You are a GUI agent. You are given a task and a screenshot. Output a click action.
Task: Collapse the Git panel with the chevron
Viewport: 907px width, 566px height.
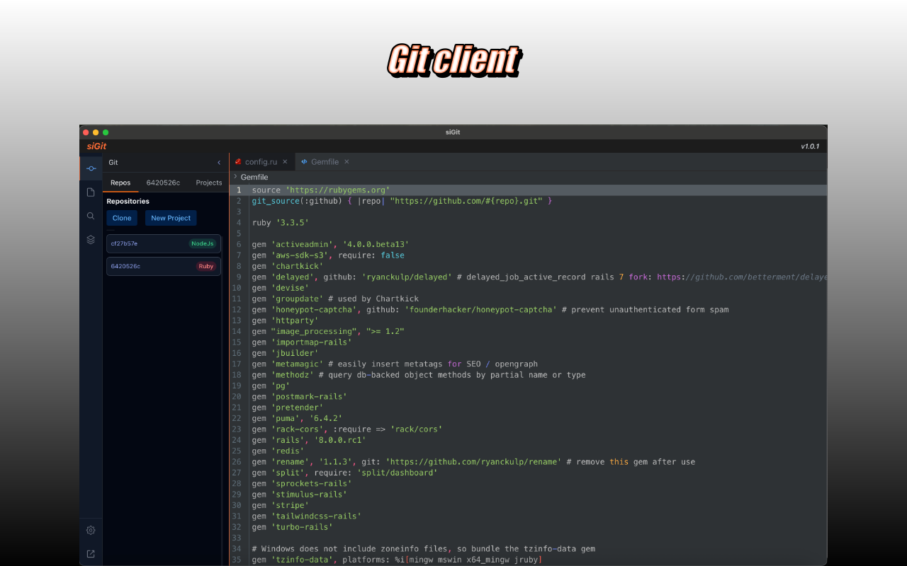[218, 163]
